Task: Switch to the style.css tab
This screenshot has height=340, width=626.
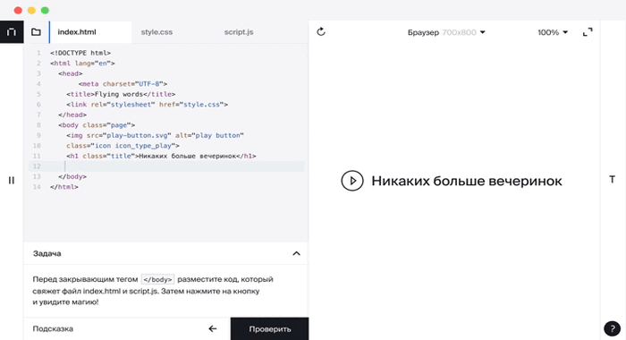Action: pyautogui.click(x=156, y=32)
